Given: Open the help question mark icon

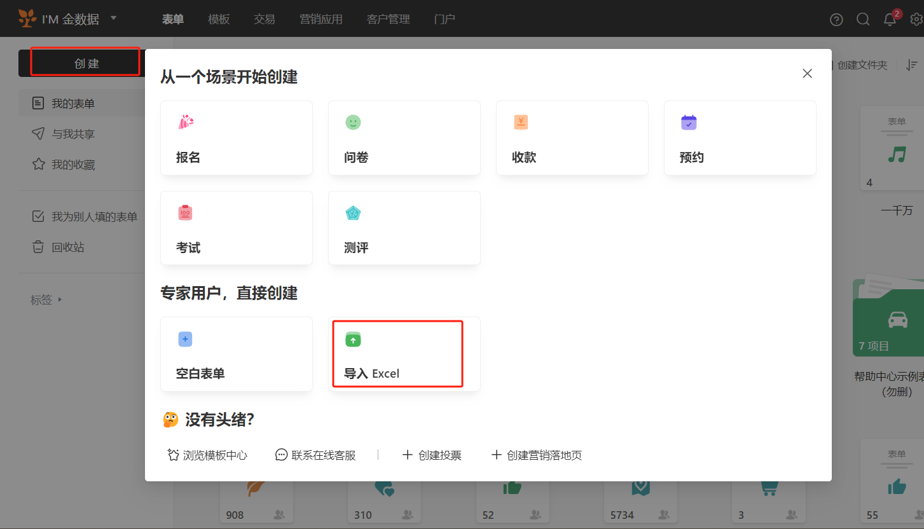Looking at the screenshot, I should 836,20.
